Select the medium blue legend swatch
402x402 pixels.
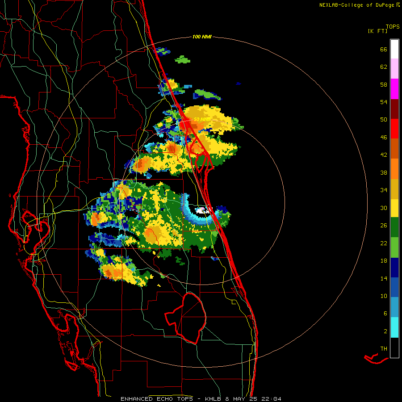point(394,287)
